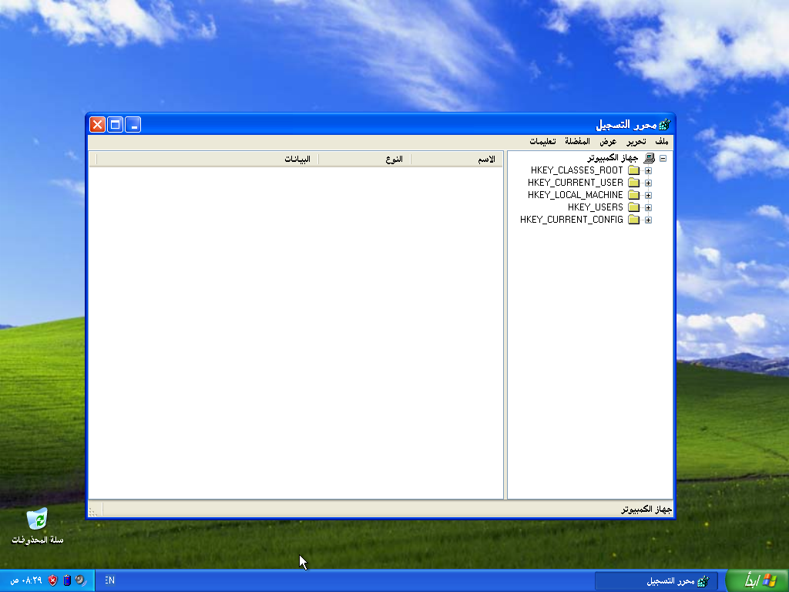Select the HKEY_LOCAL_MACHINE label
The image size is (789, 592).
(575, 195)
